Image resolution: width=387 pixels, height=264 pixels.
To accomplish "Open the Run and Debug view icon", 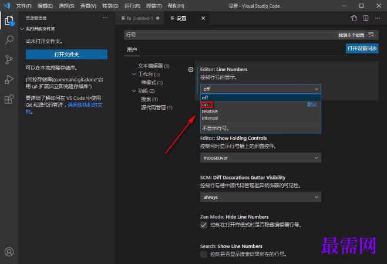I will pos(9,79).
